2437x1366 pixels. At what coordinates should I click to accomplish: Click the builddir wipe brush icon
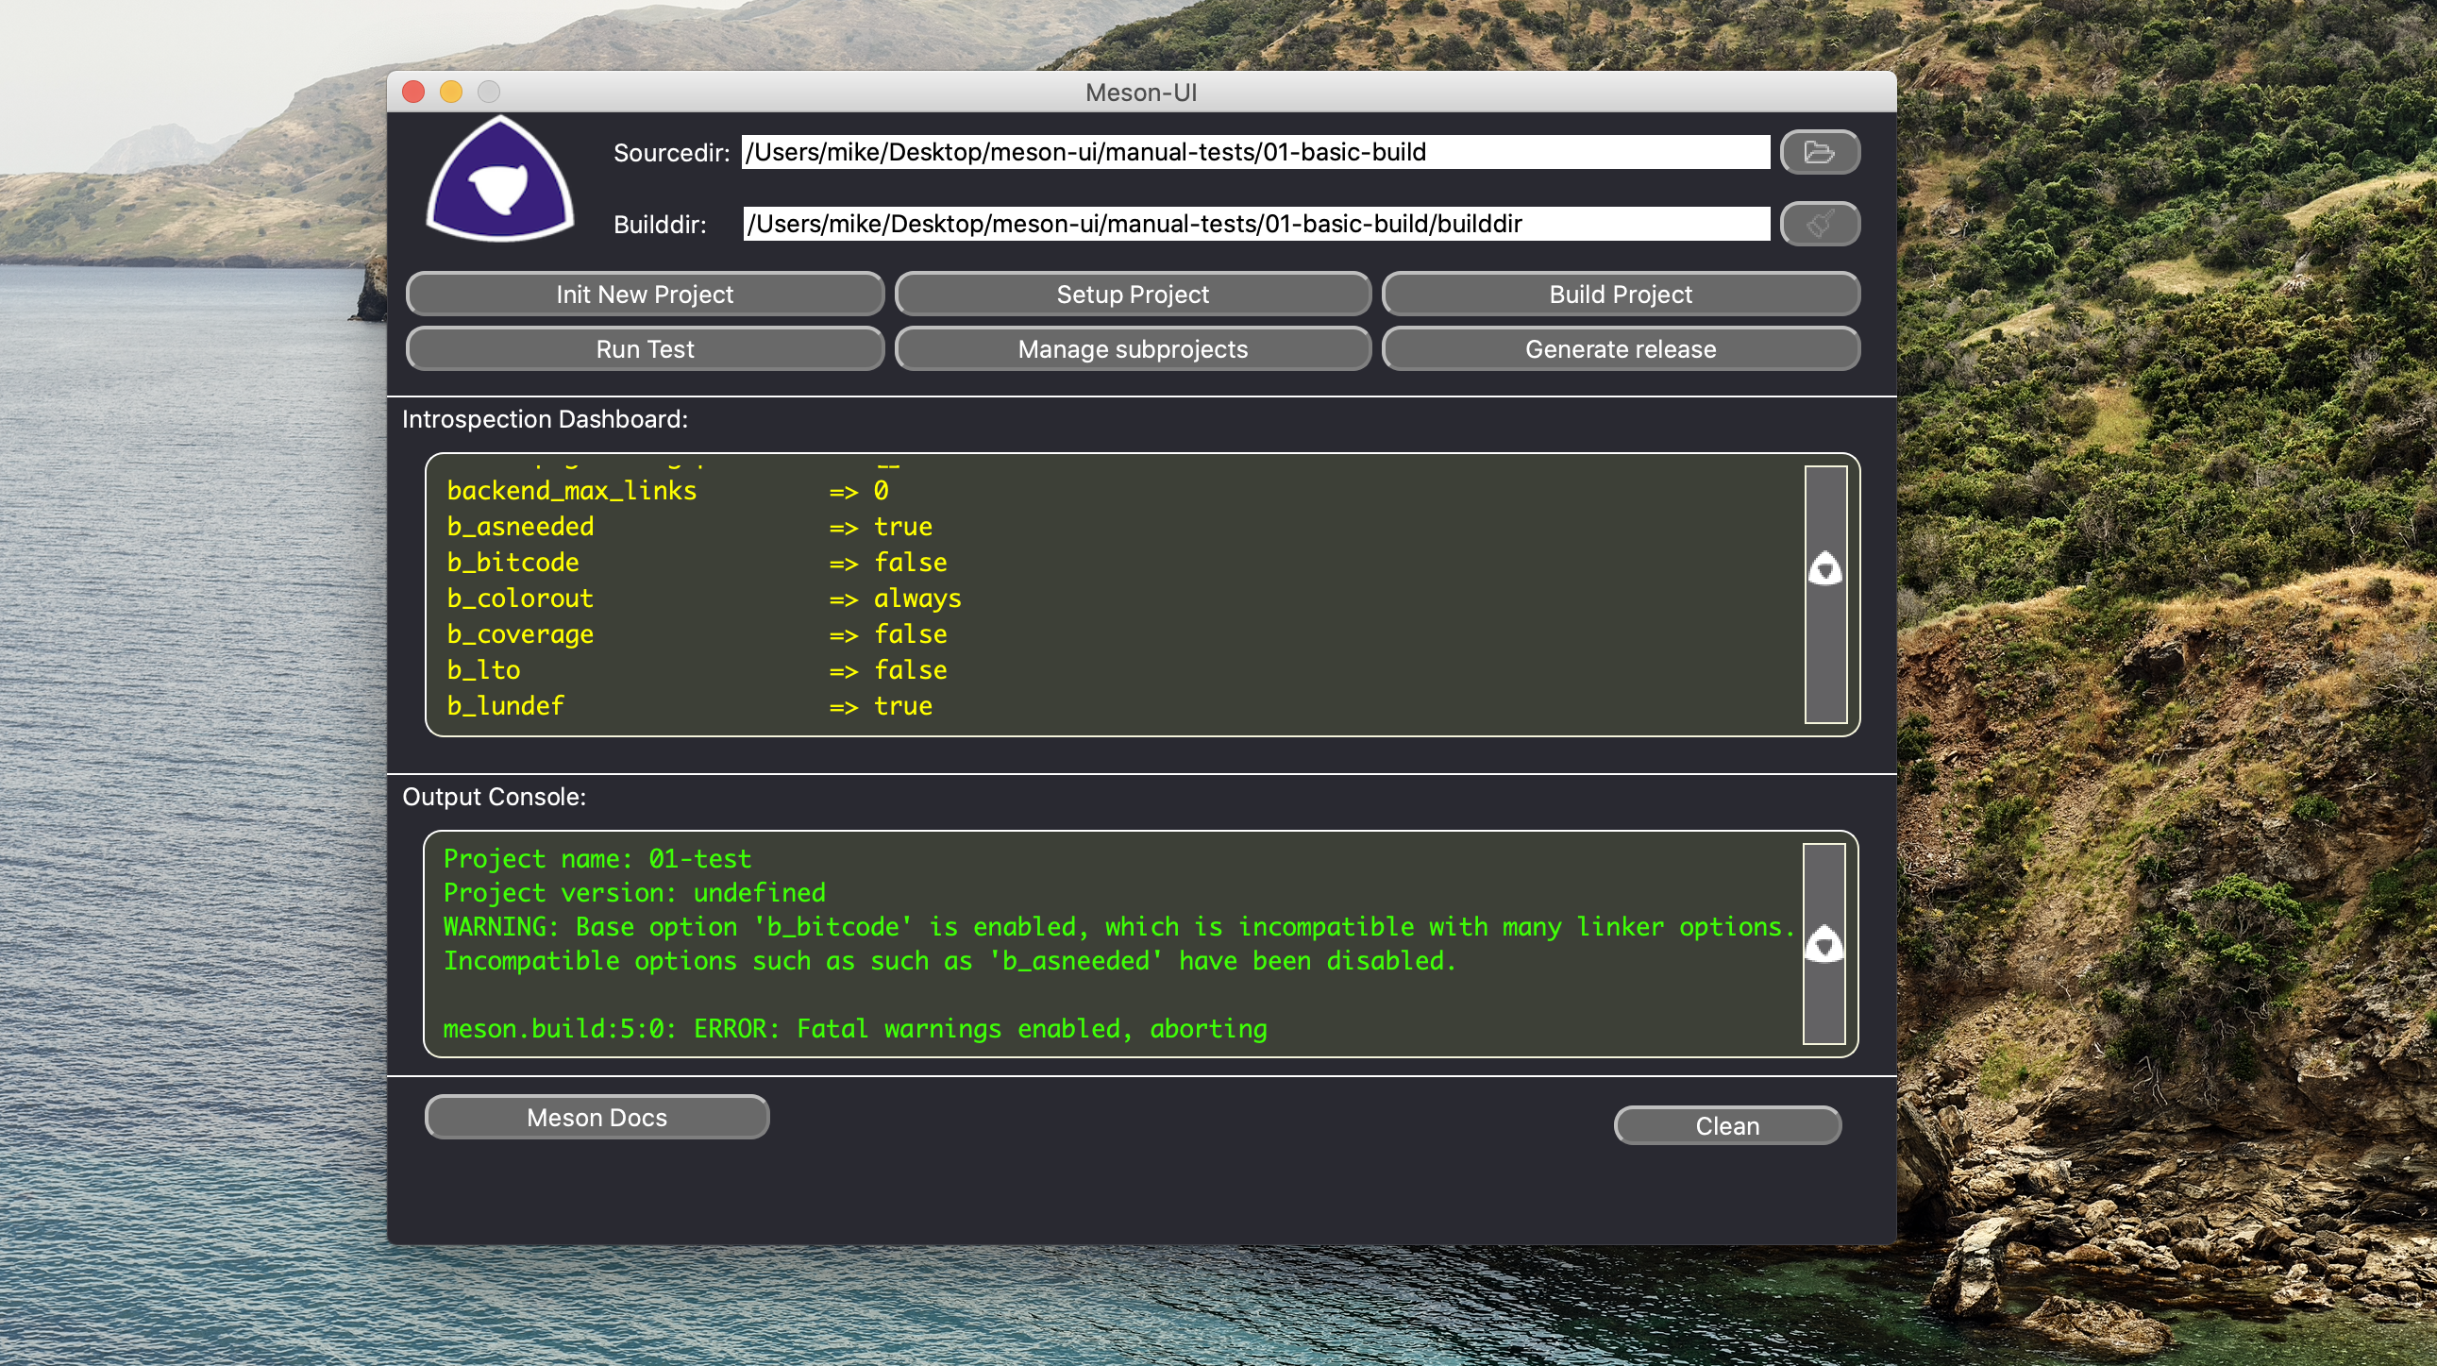[1818, 224]
